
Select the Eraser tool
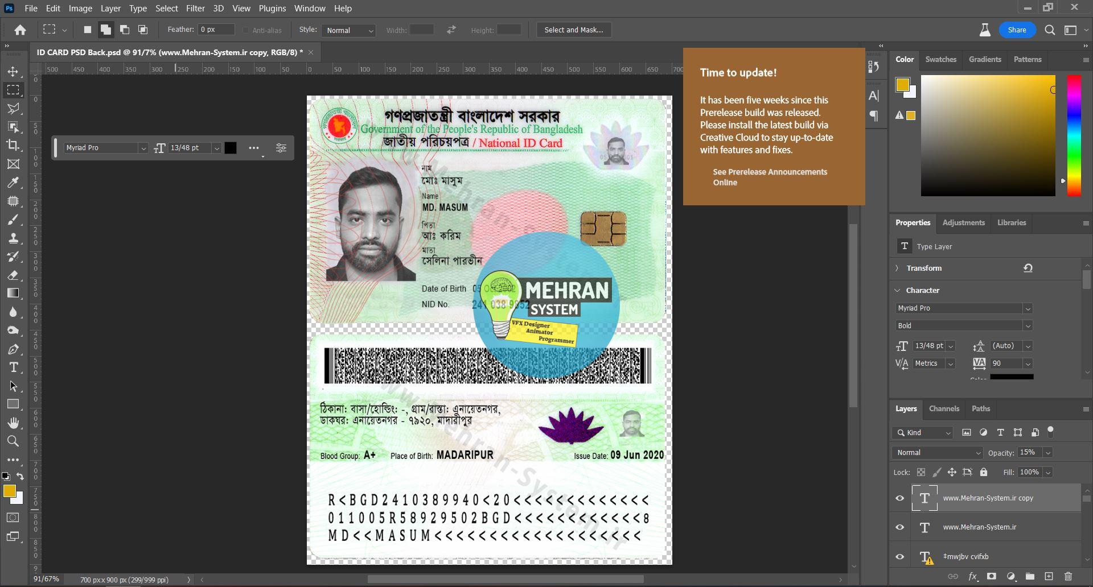(13, 275)
